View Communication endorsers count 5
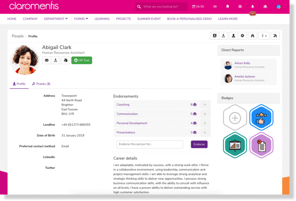The height and width of the screenshot is (201, 296). pos(193,114)
